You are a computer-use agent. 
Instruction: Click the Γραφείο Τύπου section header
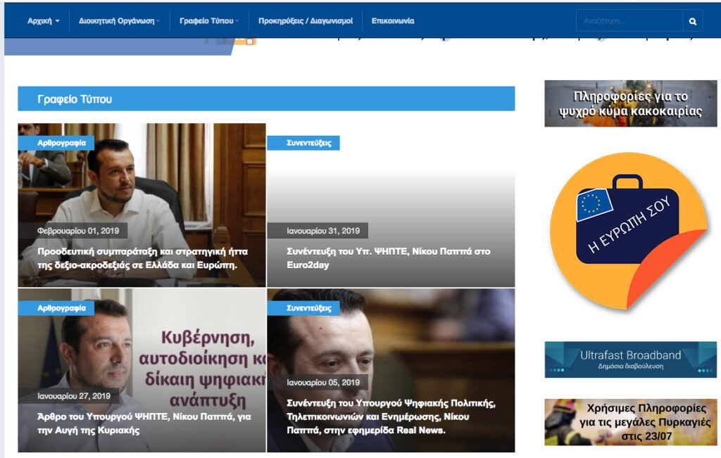tap(75, 99)
